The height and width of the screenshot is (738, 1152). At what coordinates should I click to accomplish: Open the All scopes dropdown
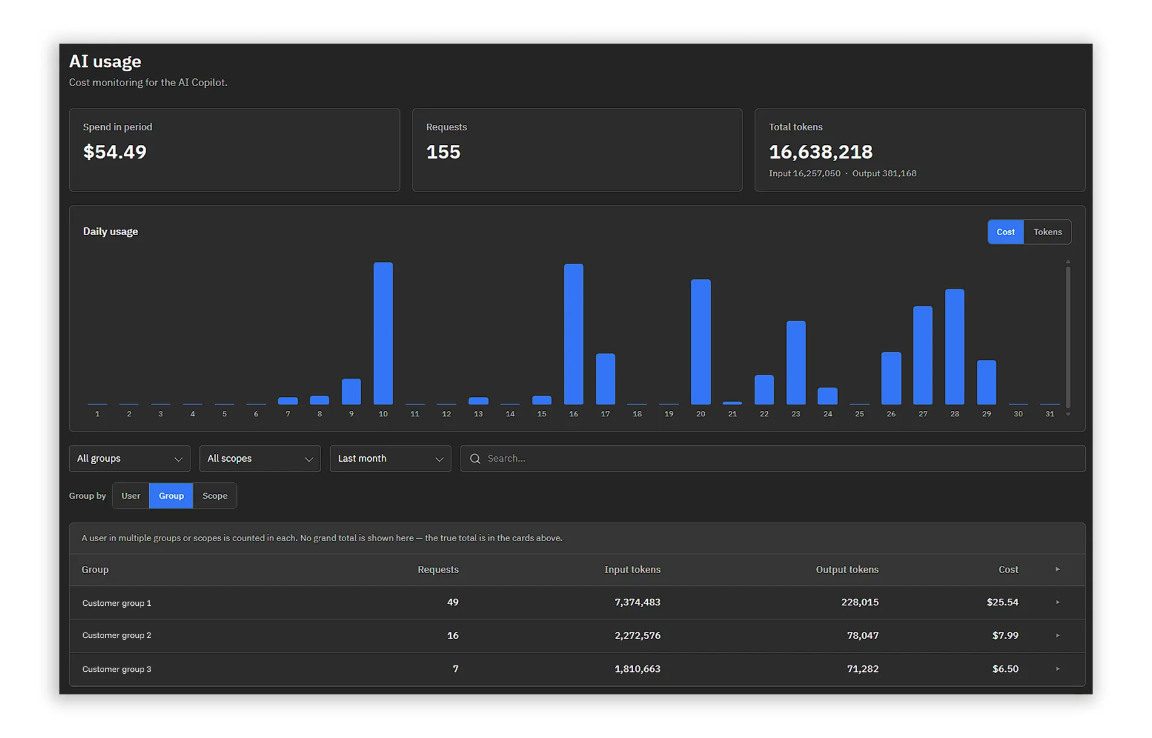259,459
